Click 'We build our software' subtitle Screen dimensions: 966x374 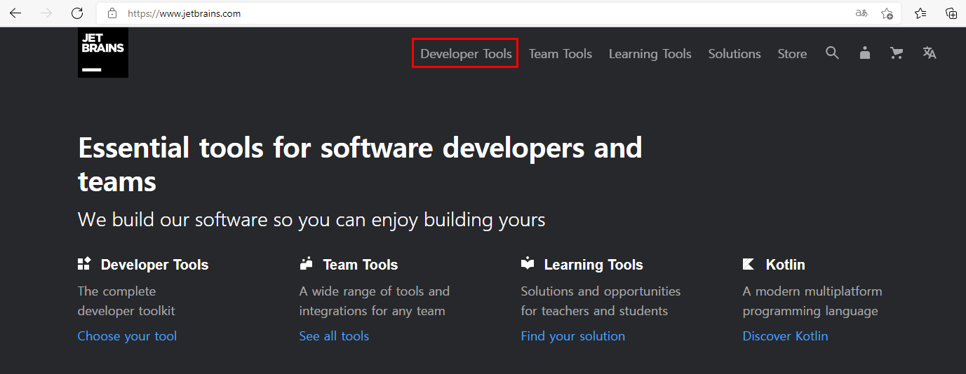pos(311,220)
